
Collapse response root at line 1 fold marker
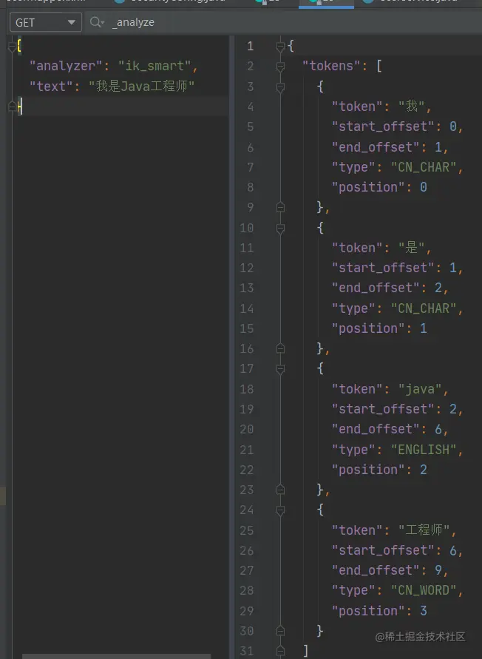coord(281,47)
